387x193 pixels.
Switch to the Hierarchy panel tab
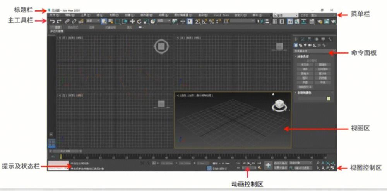[x=310, y=39]
